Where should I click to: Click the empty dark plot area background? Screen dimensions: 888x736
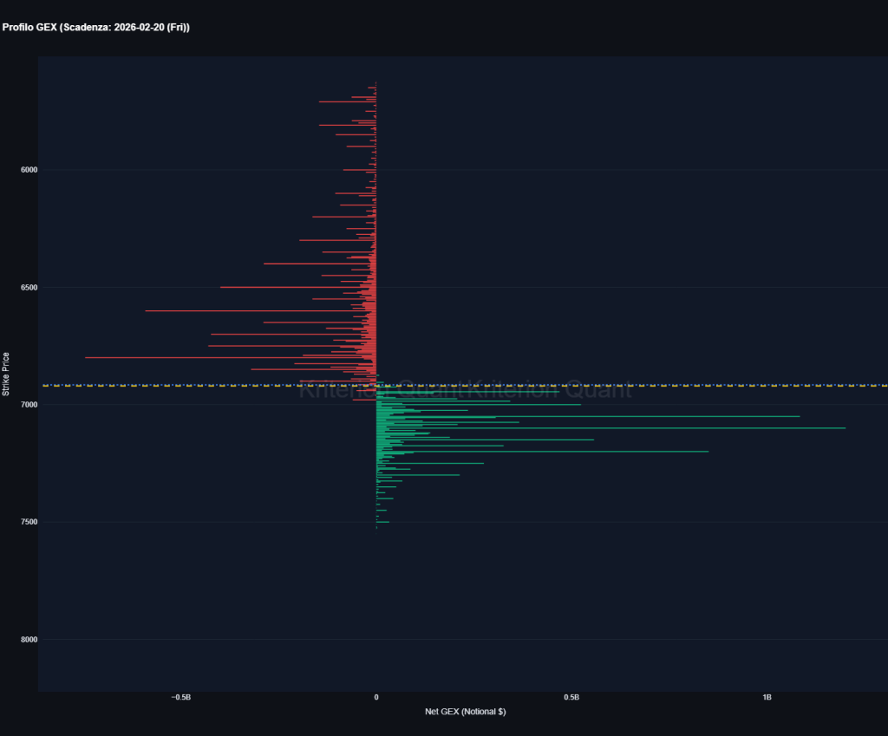pyautogui.click(x=694, y=589)
